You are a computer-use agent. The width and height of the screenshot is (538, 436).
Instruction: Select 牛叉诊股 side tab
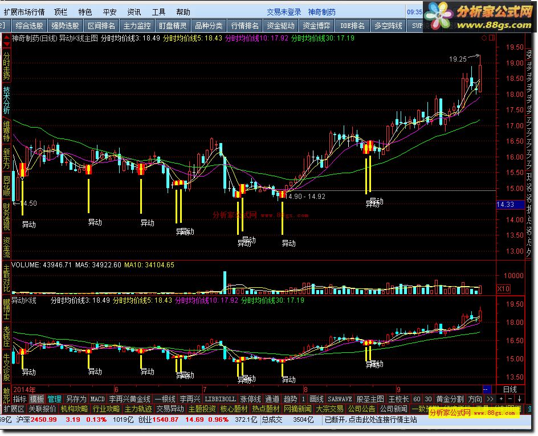[x=6, y=368]
